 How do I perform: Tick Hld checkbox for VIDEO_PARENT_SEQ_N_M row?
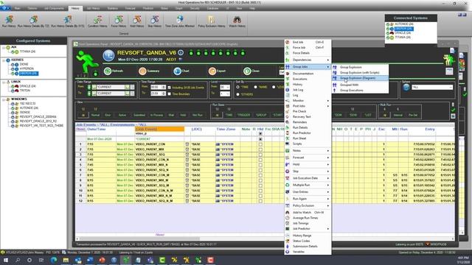[x=260, y=201]
